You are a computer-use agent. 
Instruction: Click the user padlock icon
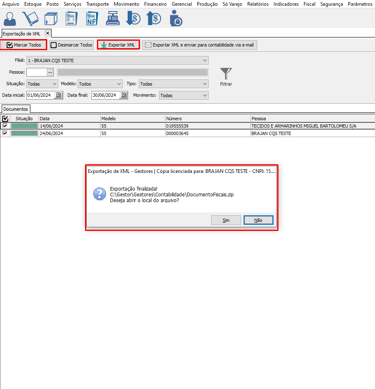pos(176,19)
